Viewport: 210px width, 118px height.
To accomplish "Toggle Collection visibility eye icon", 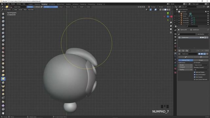I will coord(208,12).
